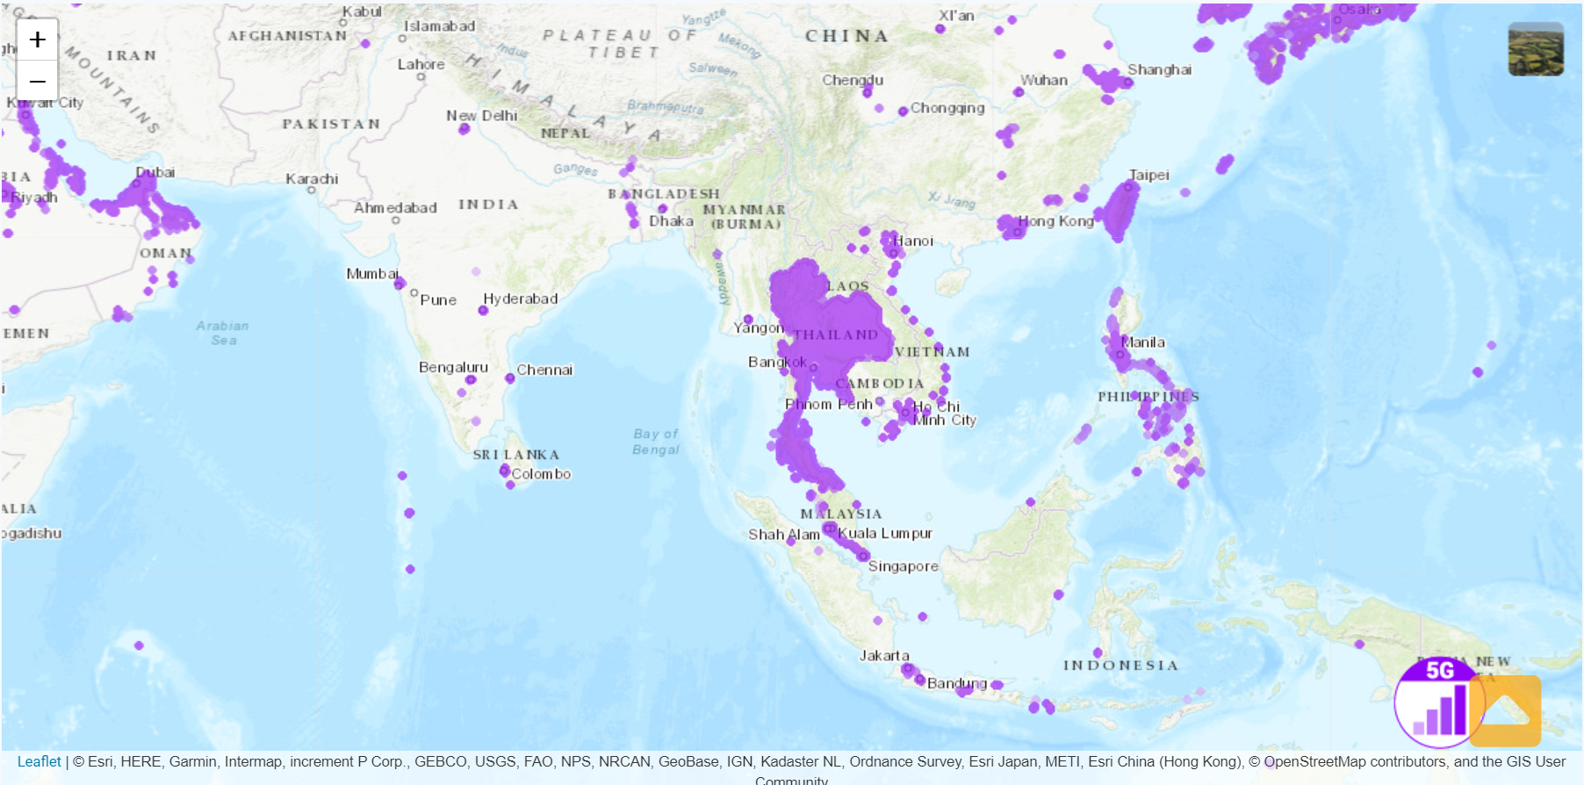Click the Wuhan city label
This screenshot has height=785, width=1584.
point(1044,80)
